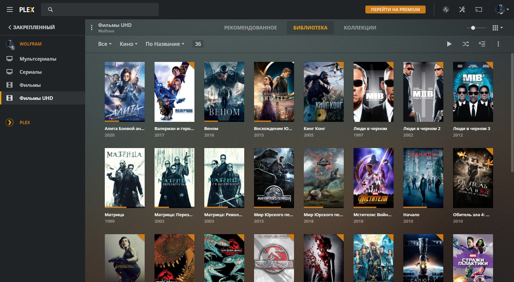Go back via Закрепленный link
This screenshot has height=282, width=514.
pyautogui.click(x=31, y=28)
